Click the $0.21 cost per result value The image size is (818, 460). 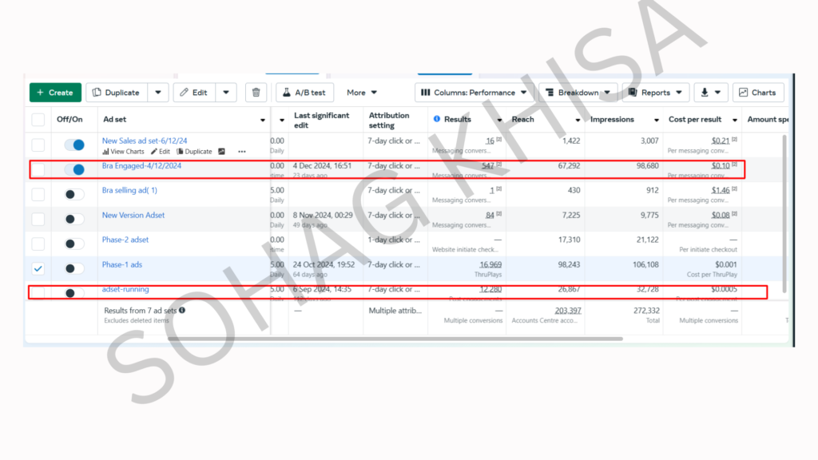[721, 141]
